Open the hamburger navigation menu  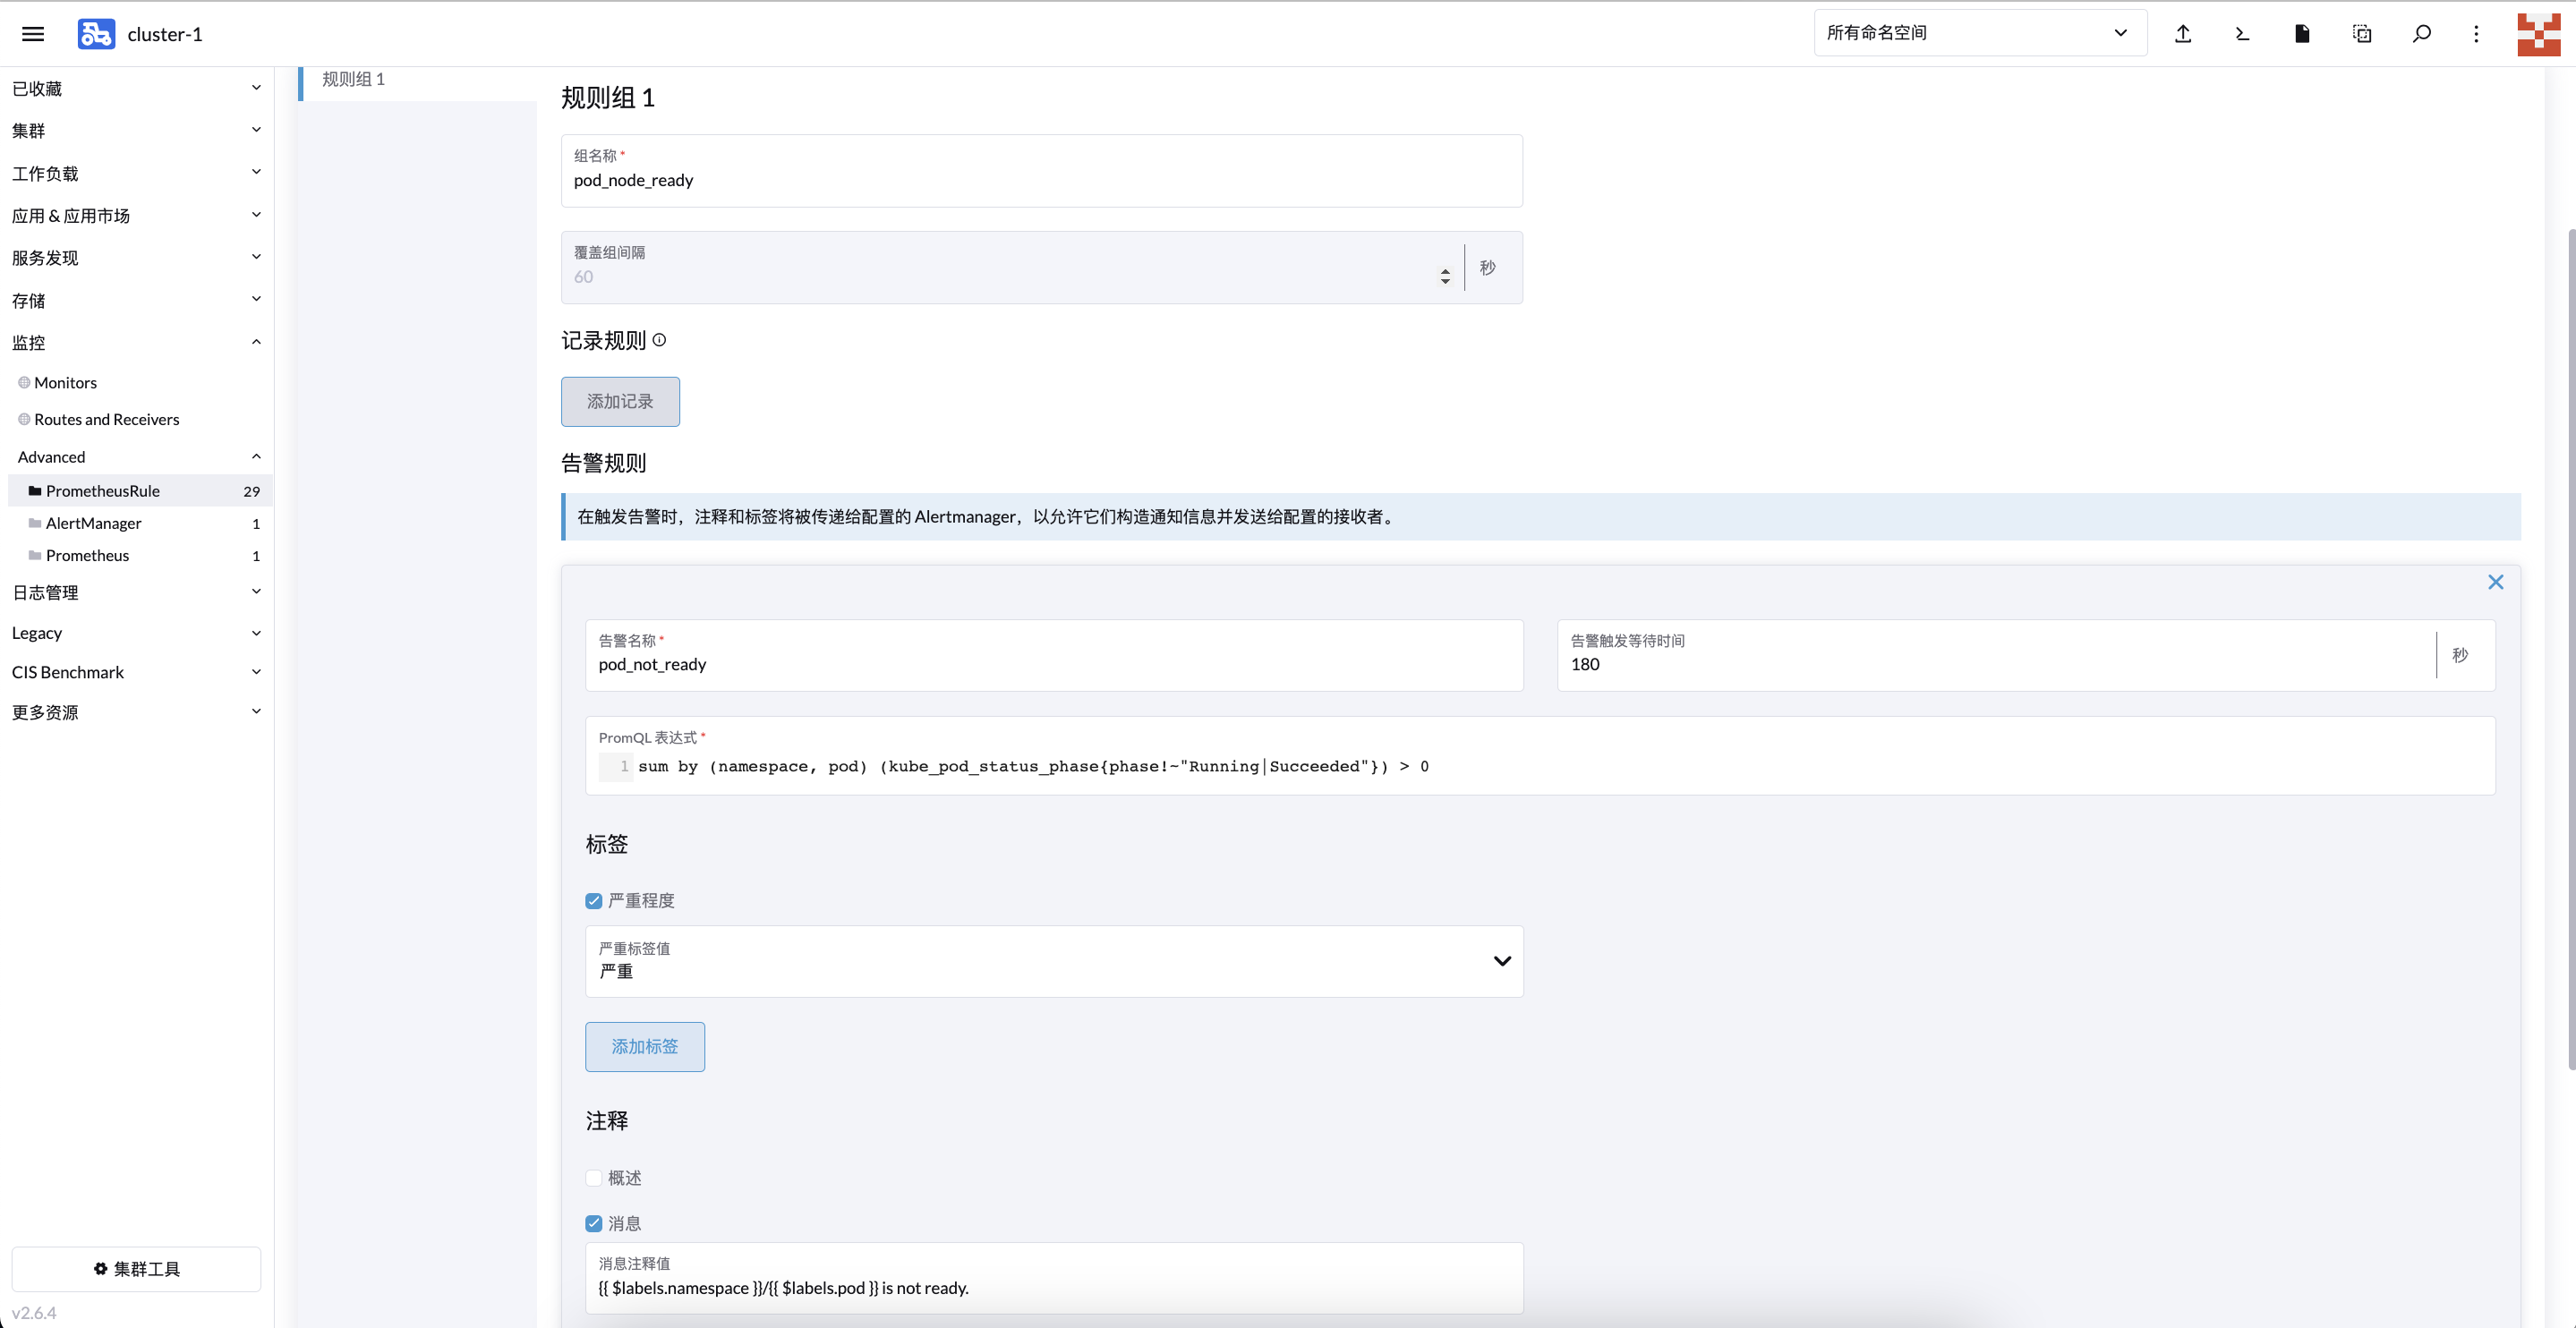pyautogui.click(x=33, y=34)
